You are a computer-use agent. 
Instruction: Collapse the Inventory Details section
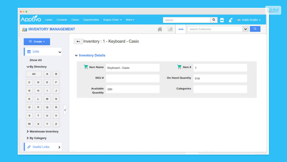click(76, 55)
